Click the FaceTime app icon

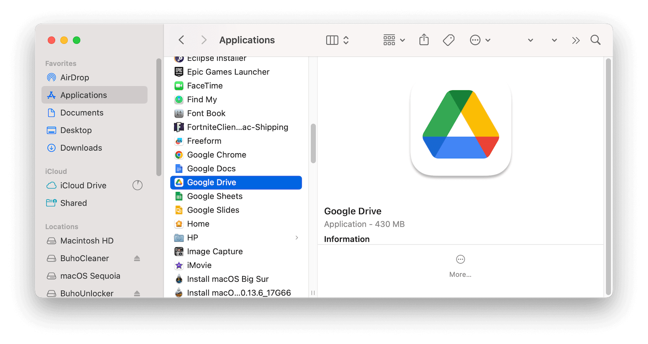(x=179, y=85)
